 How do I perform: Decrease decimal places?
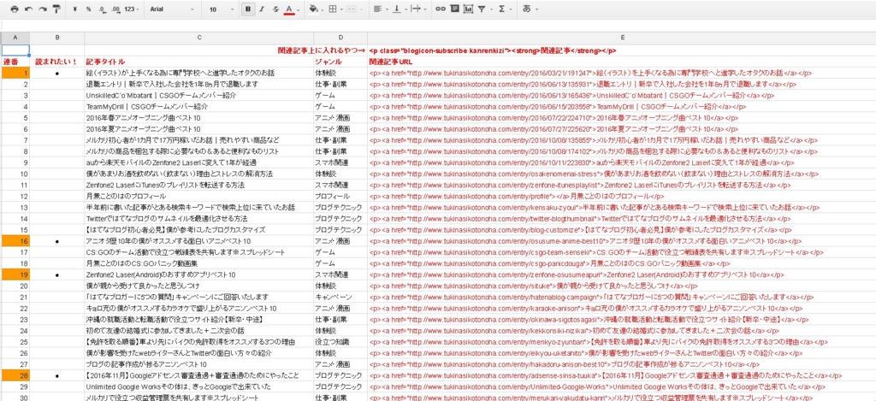[x=102, y=9]
